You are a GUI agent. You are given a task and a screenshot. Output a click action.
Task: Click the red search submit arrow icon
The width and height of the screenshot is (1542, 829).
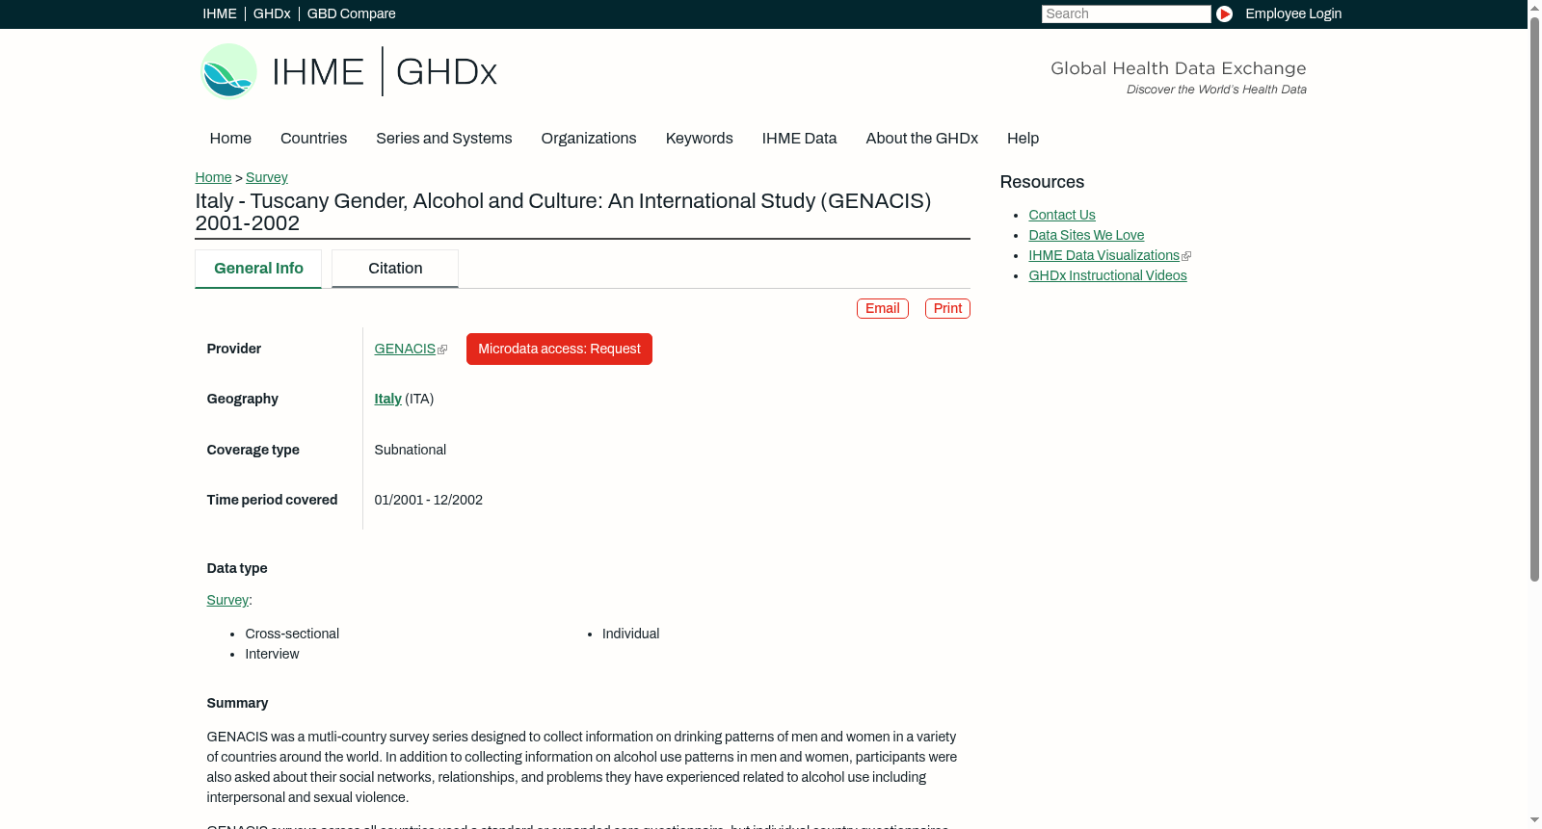point(1224,13)
